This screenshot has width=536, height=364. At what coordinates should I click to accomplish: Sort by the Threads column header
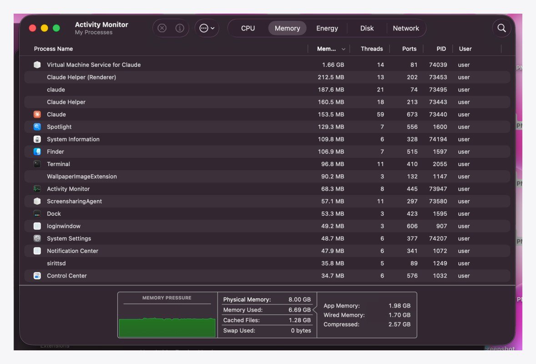(372, 49)
